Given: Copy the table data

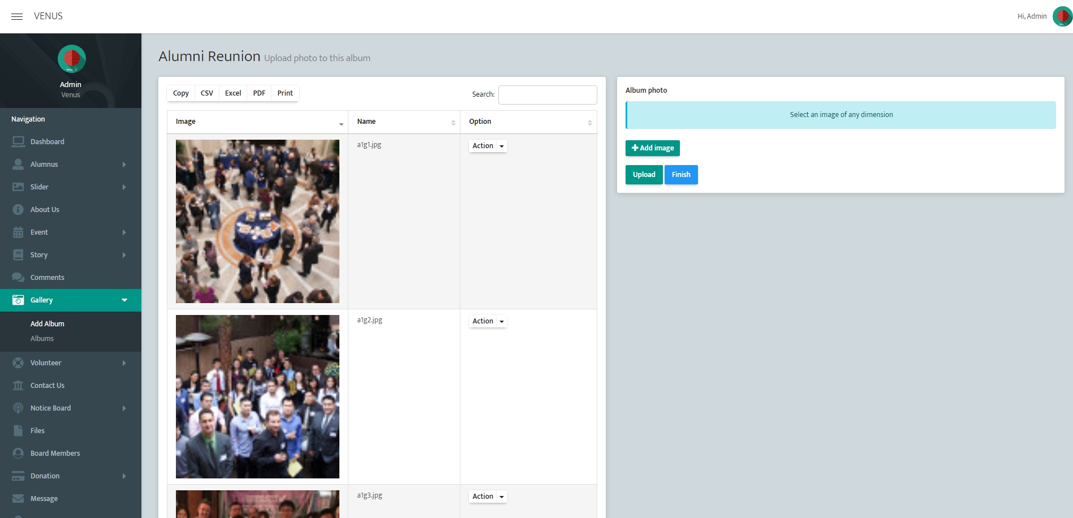Looking at the screenshot, I should pos(181,93).
